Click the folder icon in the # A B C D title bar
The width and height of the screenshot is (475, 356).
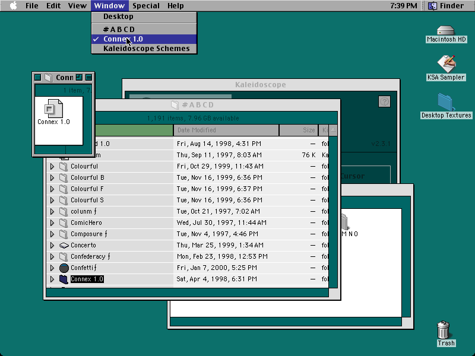[x=175, y=105]
